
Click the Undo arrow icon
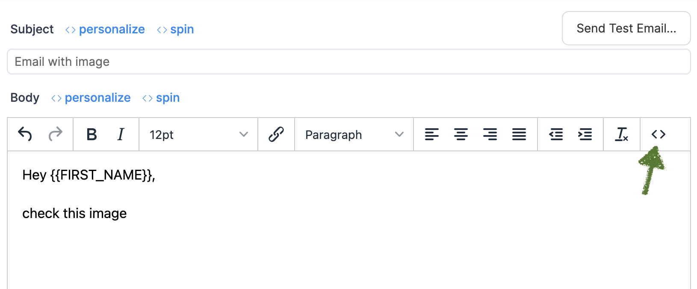pyautogui.click(x=25, y=134)
